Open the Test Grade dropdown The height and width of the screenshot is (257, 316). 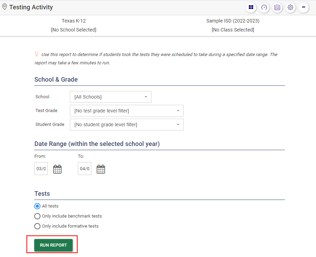click(x=127, y=111)
